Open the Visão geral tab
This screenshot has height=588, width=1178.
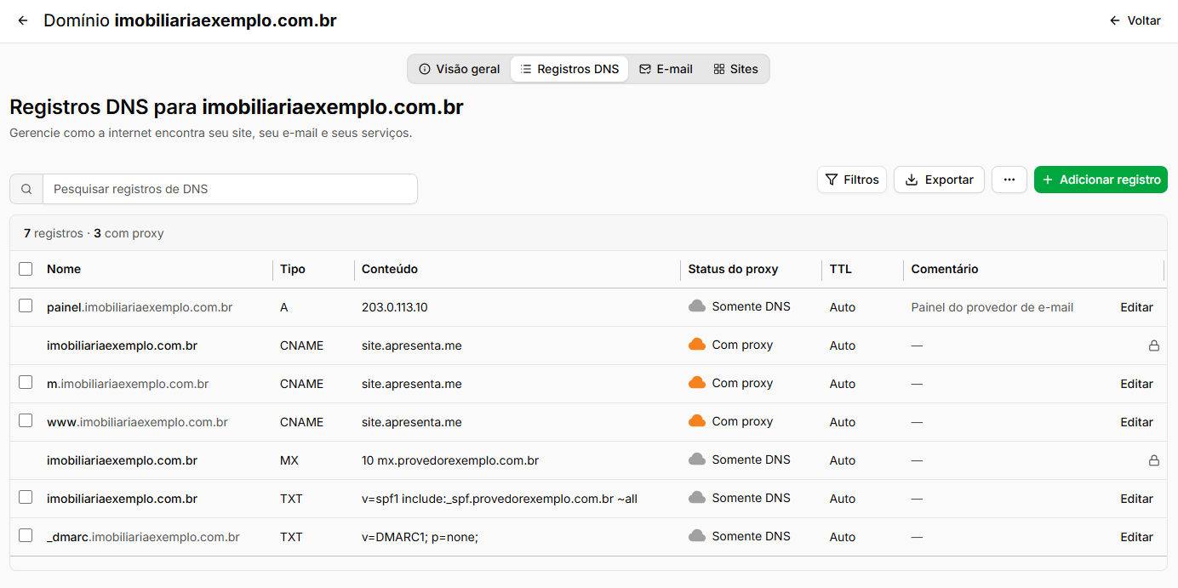click(x=460, y=69)
